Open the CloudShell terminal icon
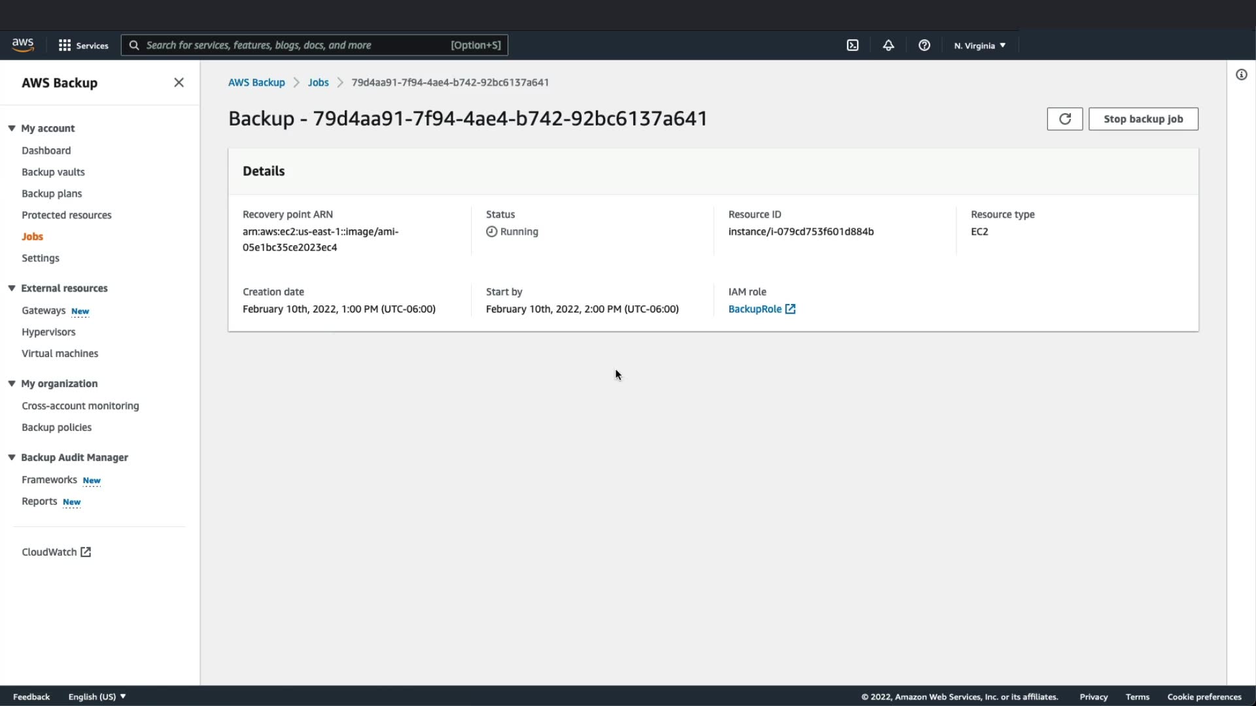The height and width of the screenshot is (706, 1256). pyautogui.click(x=852, y=45)
